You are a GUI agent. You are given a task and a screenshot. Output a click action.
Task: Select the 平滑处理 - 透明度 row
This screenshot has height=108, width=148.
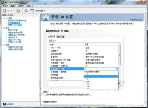[x=67, y=72]
